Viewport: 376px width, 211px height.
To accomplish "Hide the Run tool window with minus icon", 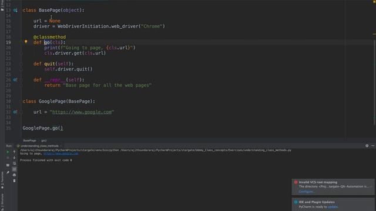I will click(372, 146).
